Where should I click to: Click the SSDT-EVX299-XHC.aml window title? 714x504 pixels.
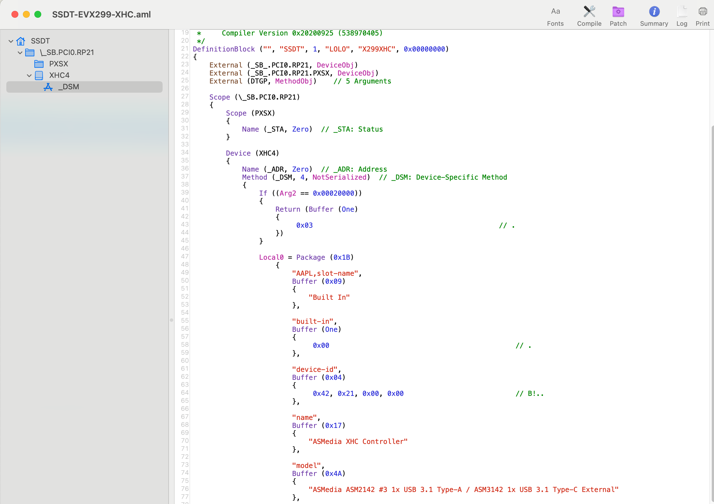pos(101,14)
